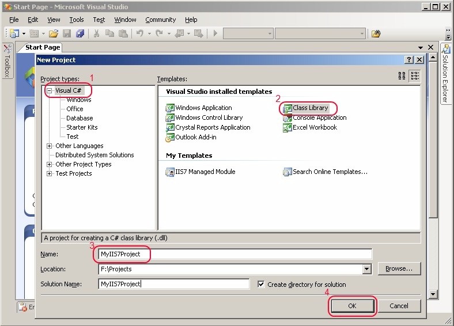The height and width of the screenshot is (326, 454).
Task: Open the Tools menu
Action: (77, 20)
